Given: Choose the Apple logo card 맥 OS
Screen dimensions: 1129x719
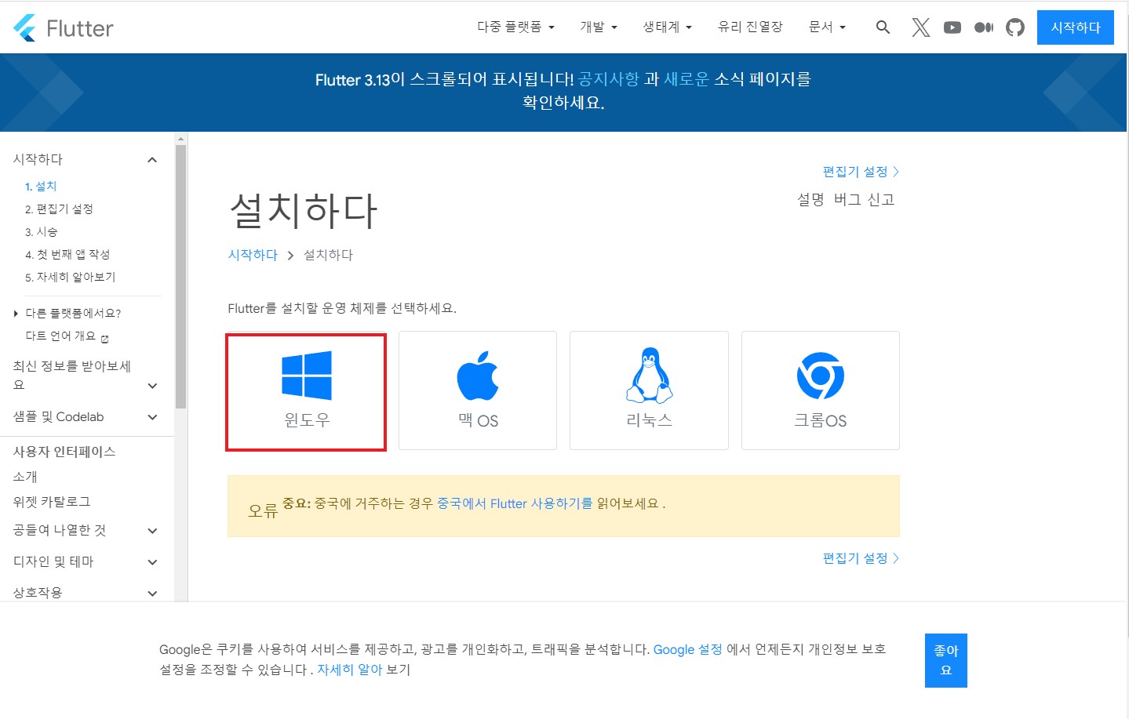Looking at the screenshot, I should 478,390.
